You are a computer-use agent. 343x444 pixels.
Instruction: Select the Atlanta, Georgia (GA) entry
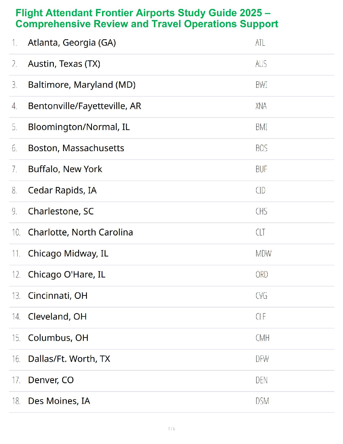pos(72,43)
